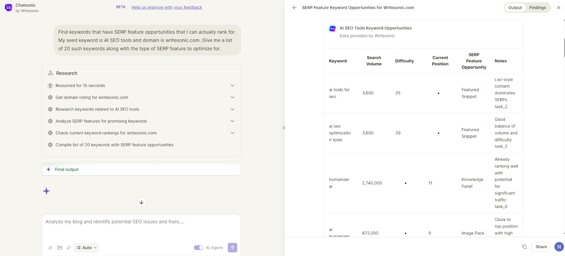Click difficulty value 39
This screenshot has height=256, width=565.
click(x=398, y=133)
